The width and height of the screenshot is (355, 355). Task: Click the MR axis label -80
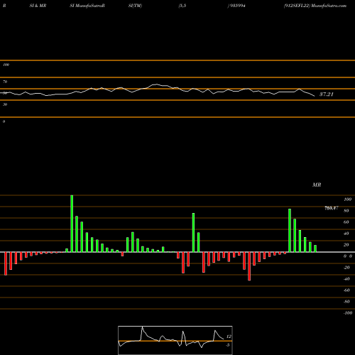(346, 302)
